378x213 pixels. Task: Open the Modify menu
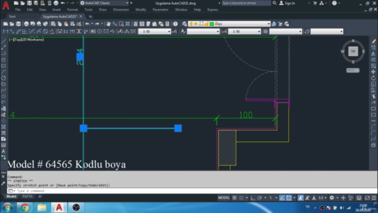click(x=141, y=9)
